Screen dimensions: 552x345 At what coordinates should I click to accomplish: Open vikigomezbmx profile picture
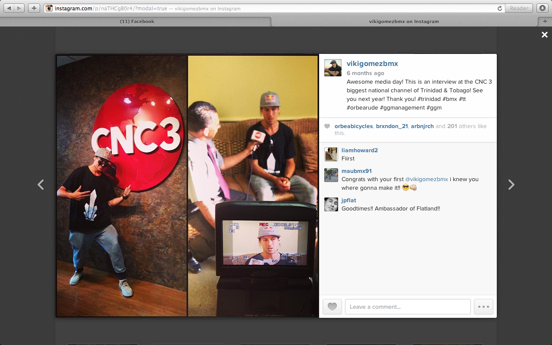tap(333, 68)
